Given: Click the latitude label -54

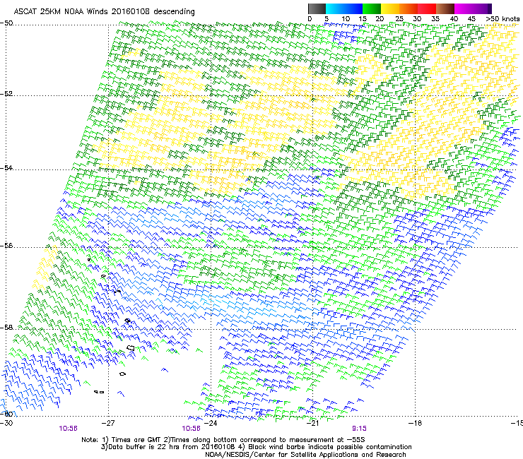Looking at the screenshot, I should pyautogui.click(x=6, y=167).
